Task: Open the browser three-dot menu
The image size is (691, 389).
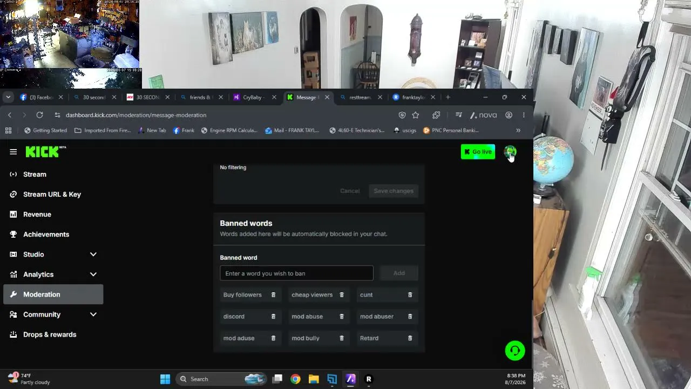Action: [524, 115]
